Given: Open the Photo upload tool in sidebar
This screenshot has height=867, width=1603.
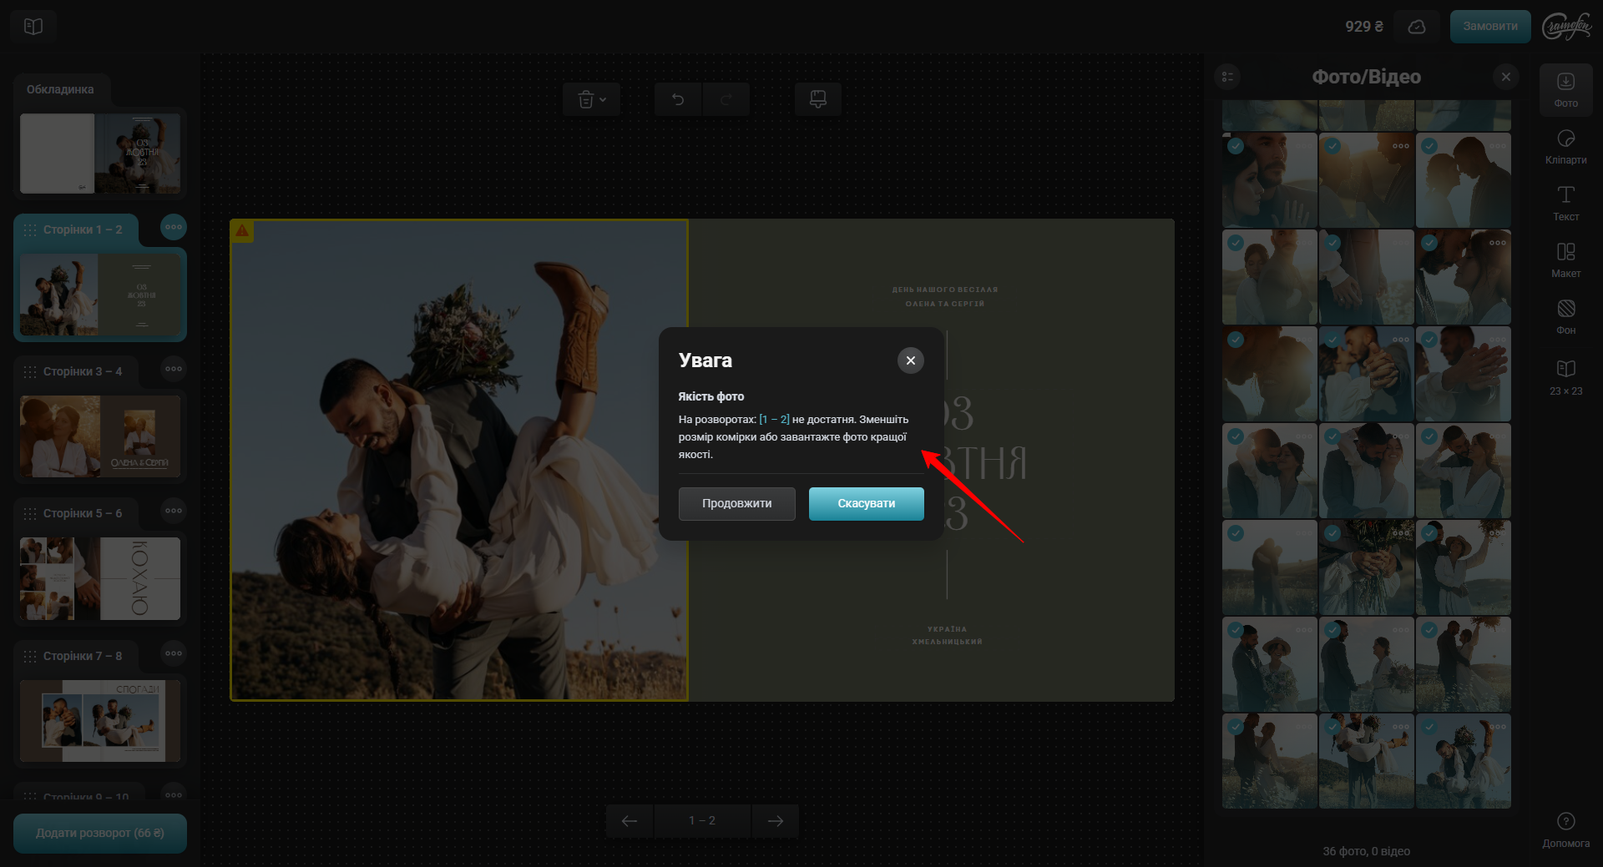Looking at the screenshot, I should pyautogui.click(x=1565, y=89).
